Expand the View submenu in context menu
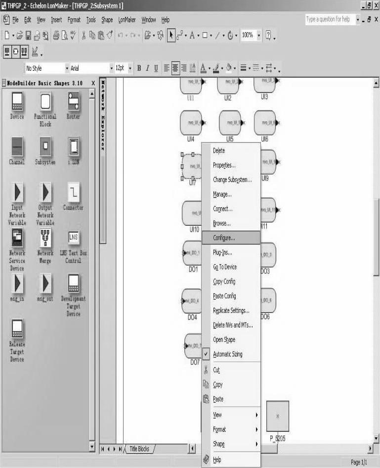The width and height of the screenshot is (380, 468). pyautogui.click(x=231, y=415)
